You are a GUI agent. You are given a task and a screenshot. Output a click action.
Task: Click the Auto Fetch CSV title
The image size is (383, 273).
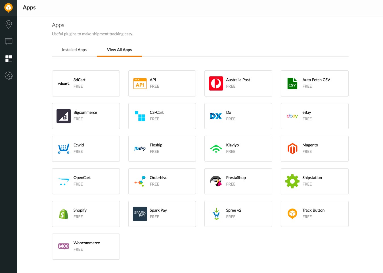click(316, 80)
